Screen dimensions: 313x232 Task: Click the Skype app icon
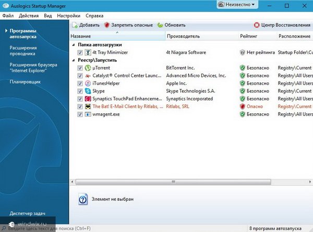(88, 91)
